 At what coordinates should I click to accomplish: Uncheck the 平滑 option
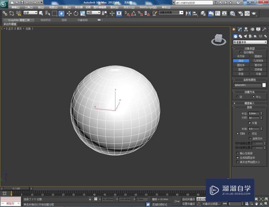coord(250,123)
